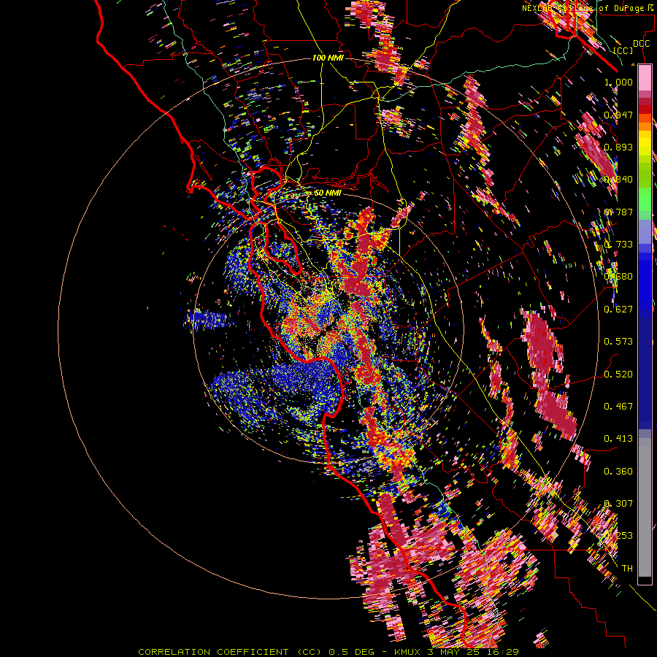Click the 0.360 legend value
Viewport: 657px width, 657px height.
(618, 472)
